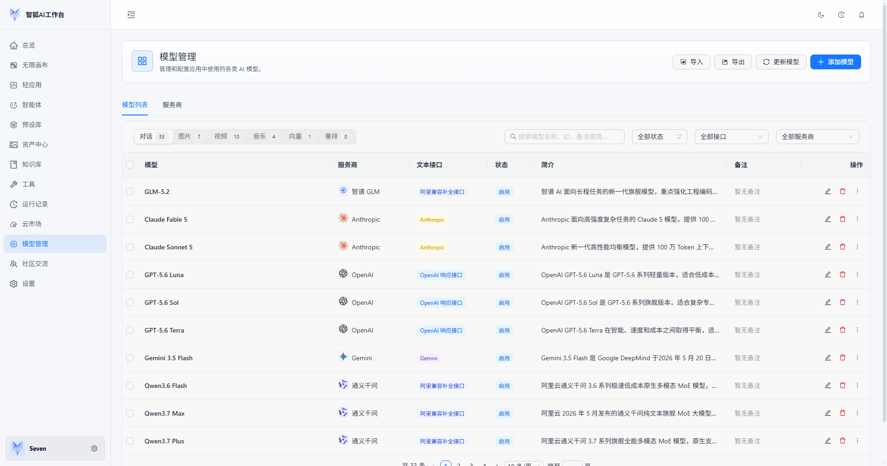Go to 智能体 in the sidebar
887x466 pixels.
(x=55, y=105)
